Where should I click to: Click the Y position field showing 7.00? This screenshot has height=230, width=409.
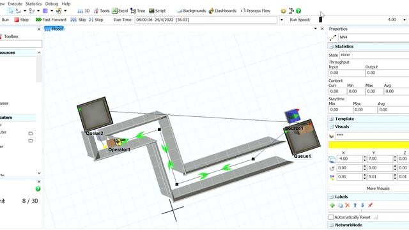[379, 159]
